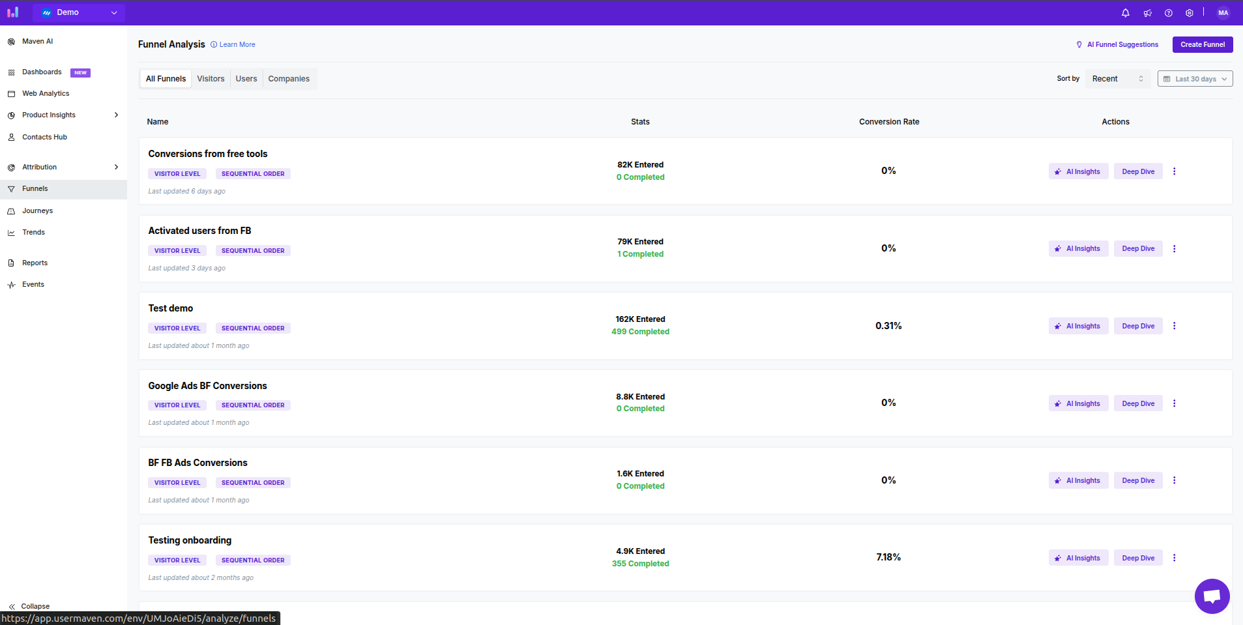Click the Create Funnel button
The image size is (1243, 625).
(x=1202, y=44)
